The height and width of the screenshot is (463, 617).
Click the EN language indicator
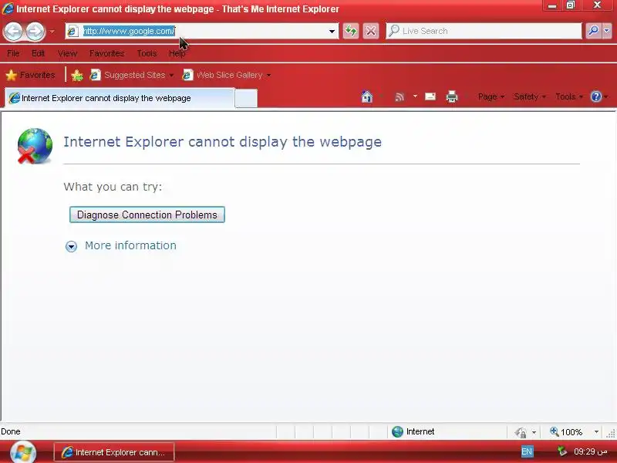click(527, 451)
